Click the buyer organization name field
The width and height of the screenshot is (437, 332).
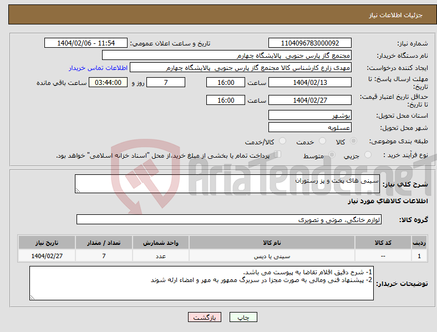coord(227,55)
